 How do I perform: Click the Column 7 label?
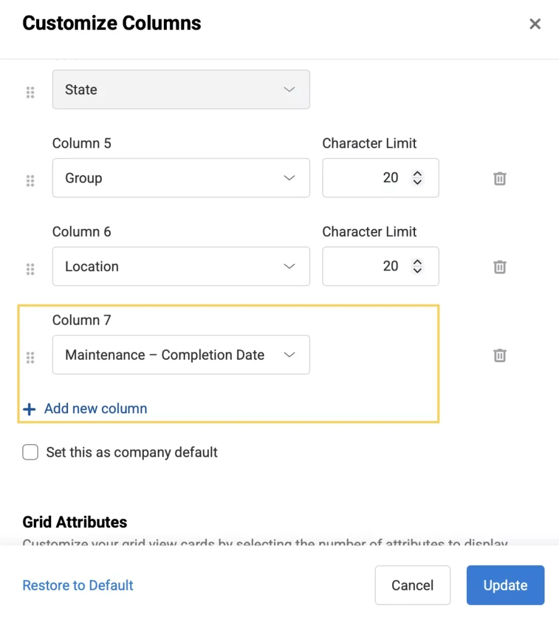(82, 321)
